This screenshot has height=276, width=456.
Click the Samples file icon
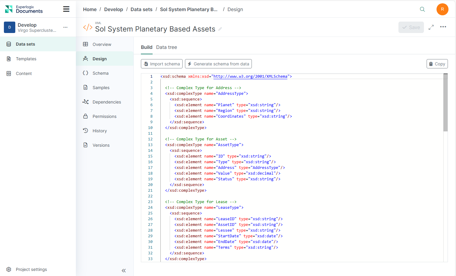click(85, 87)
